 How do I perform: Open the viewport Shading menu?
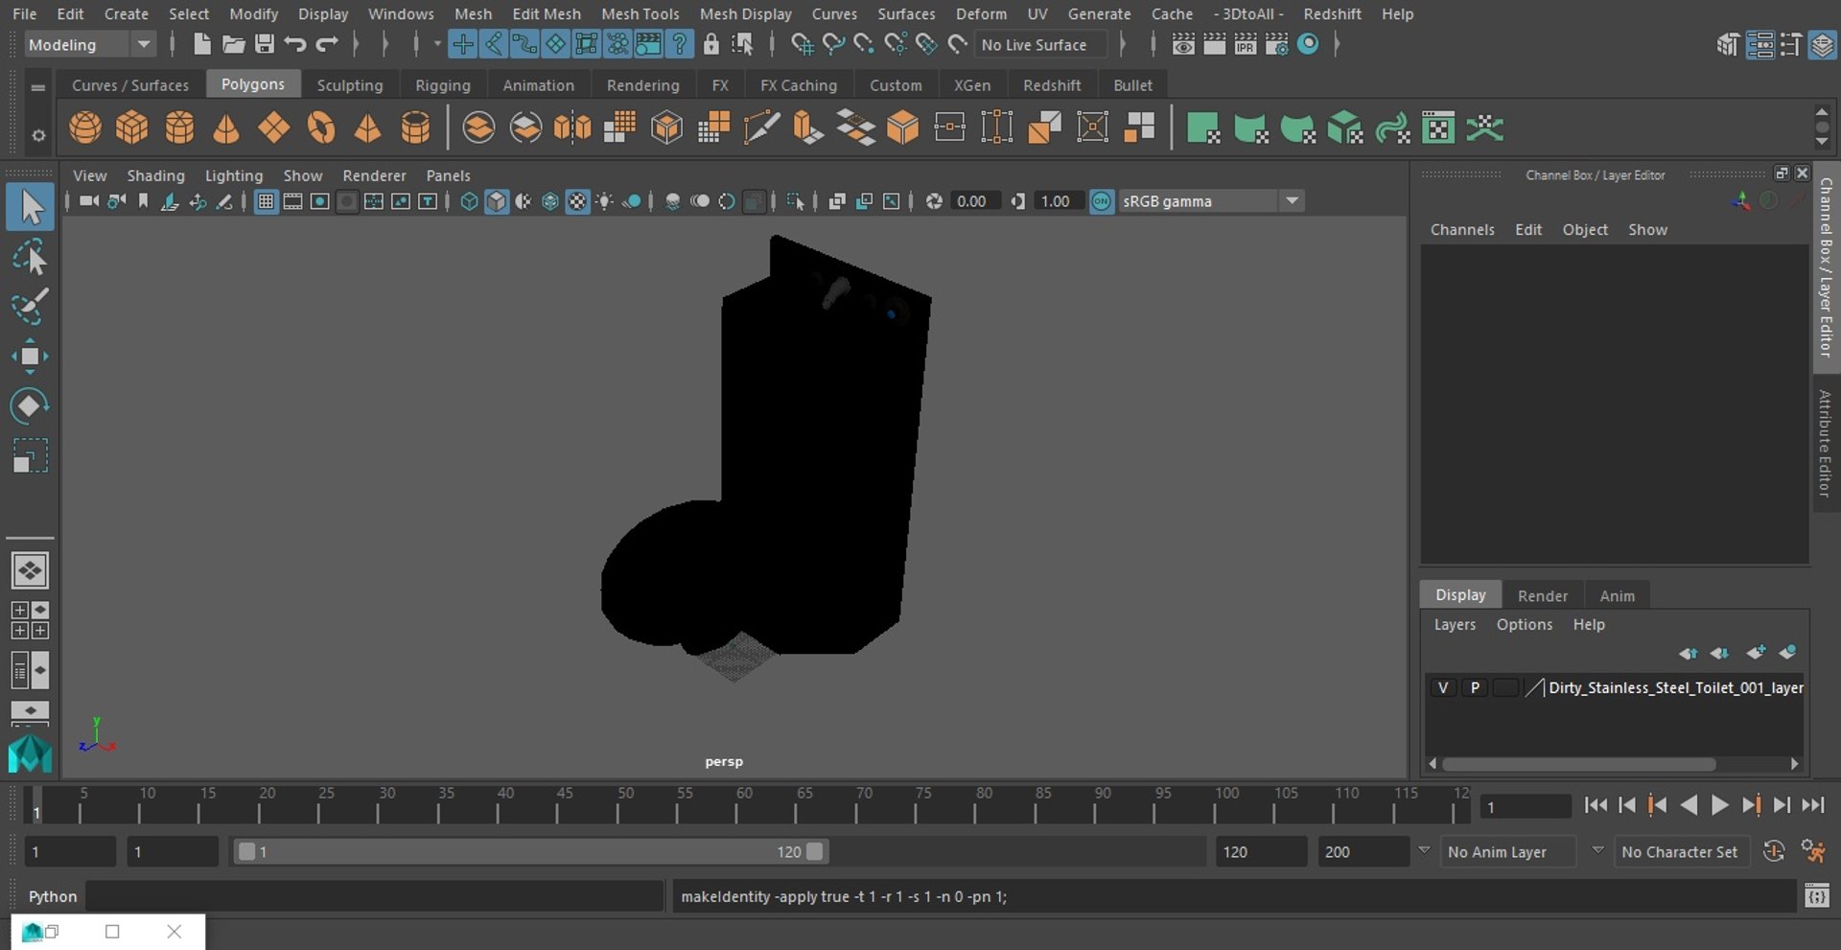155,175
